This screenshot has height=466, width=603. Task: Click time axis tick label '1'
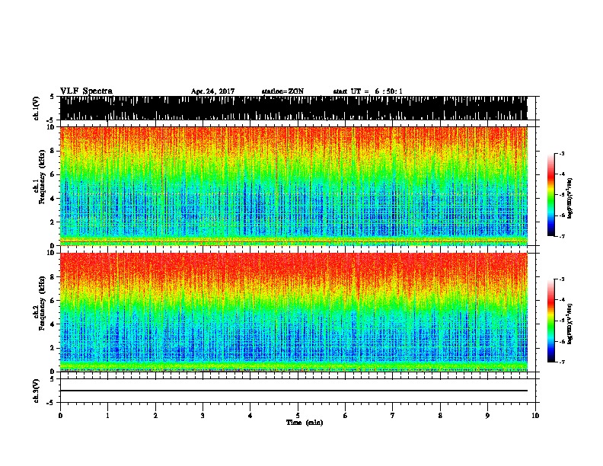pos(107,416)
